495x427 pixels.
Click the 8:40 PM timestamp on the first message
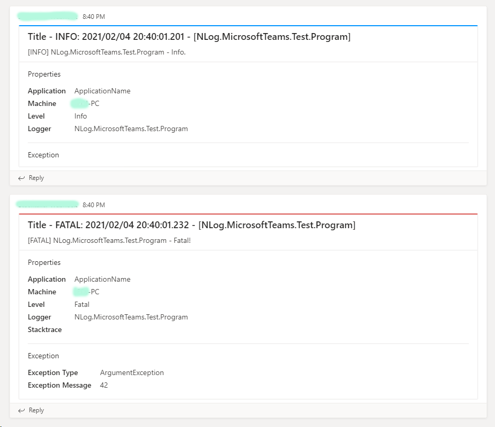click(94, 16)
